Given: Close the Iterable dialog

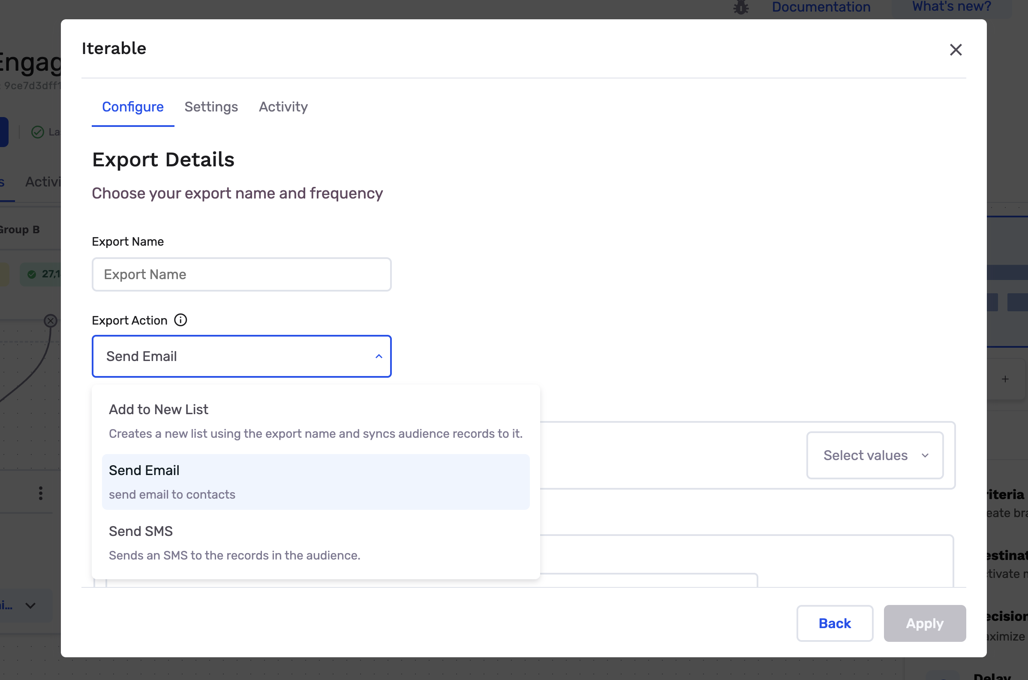Looking at the screenshot, I should (956, 50).
